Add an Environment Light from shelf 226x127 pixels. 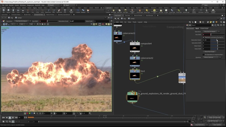coord(154,11)
